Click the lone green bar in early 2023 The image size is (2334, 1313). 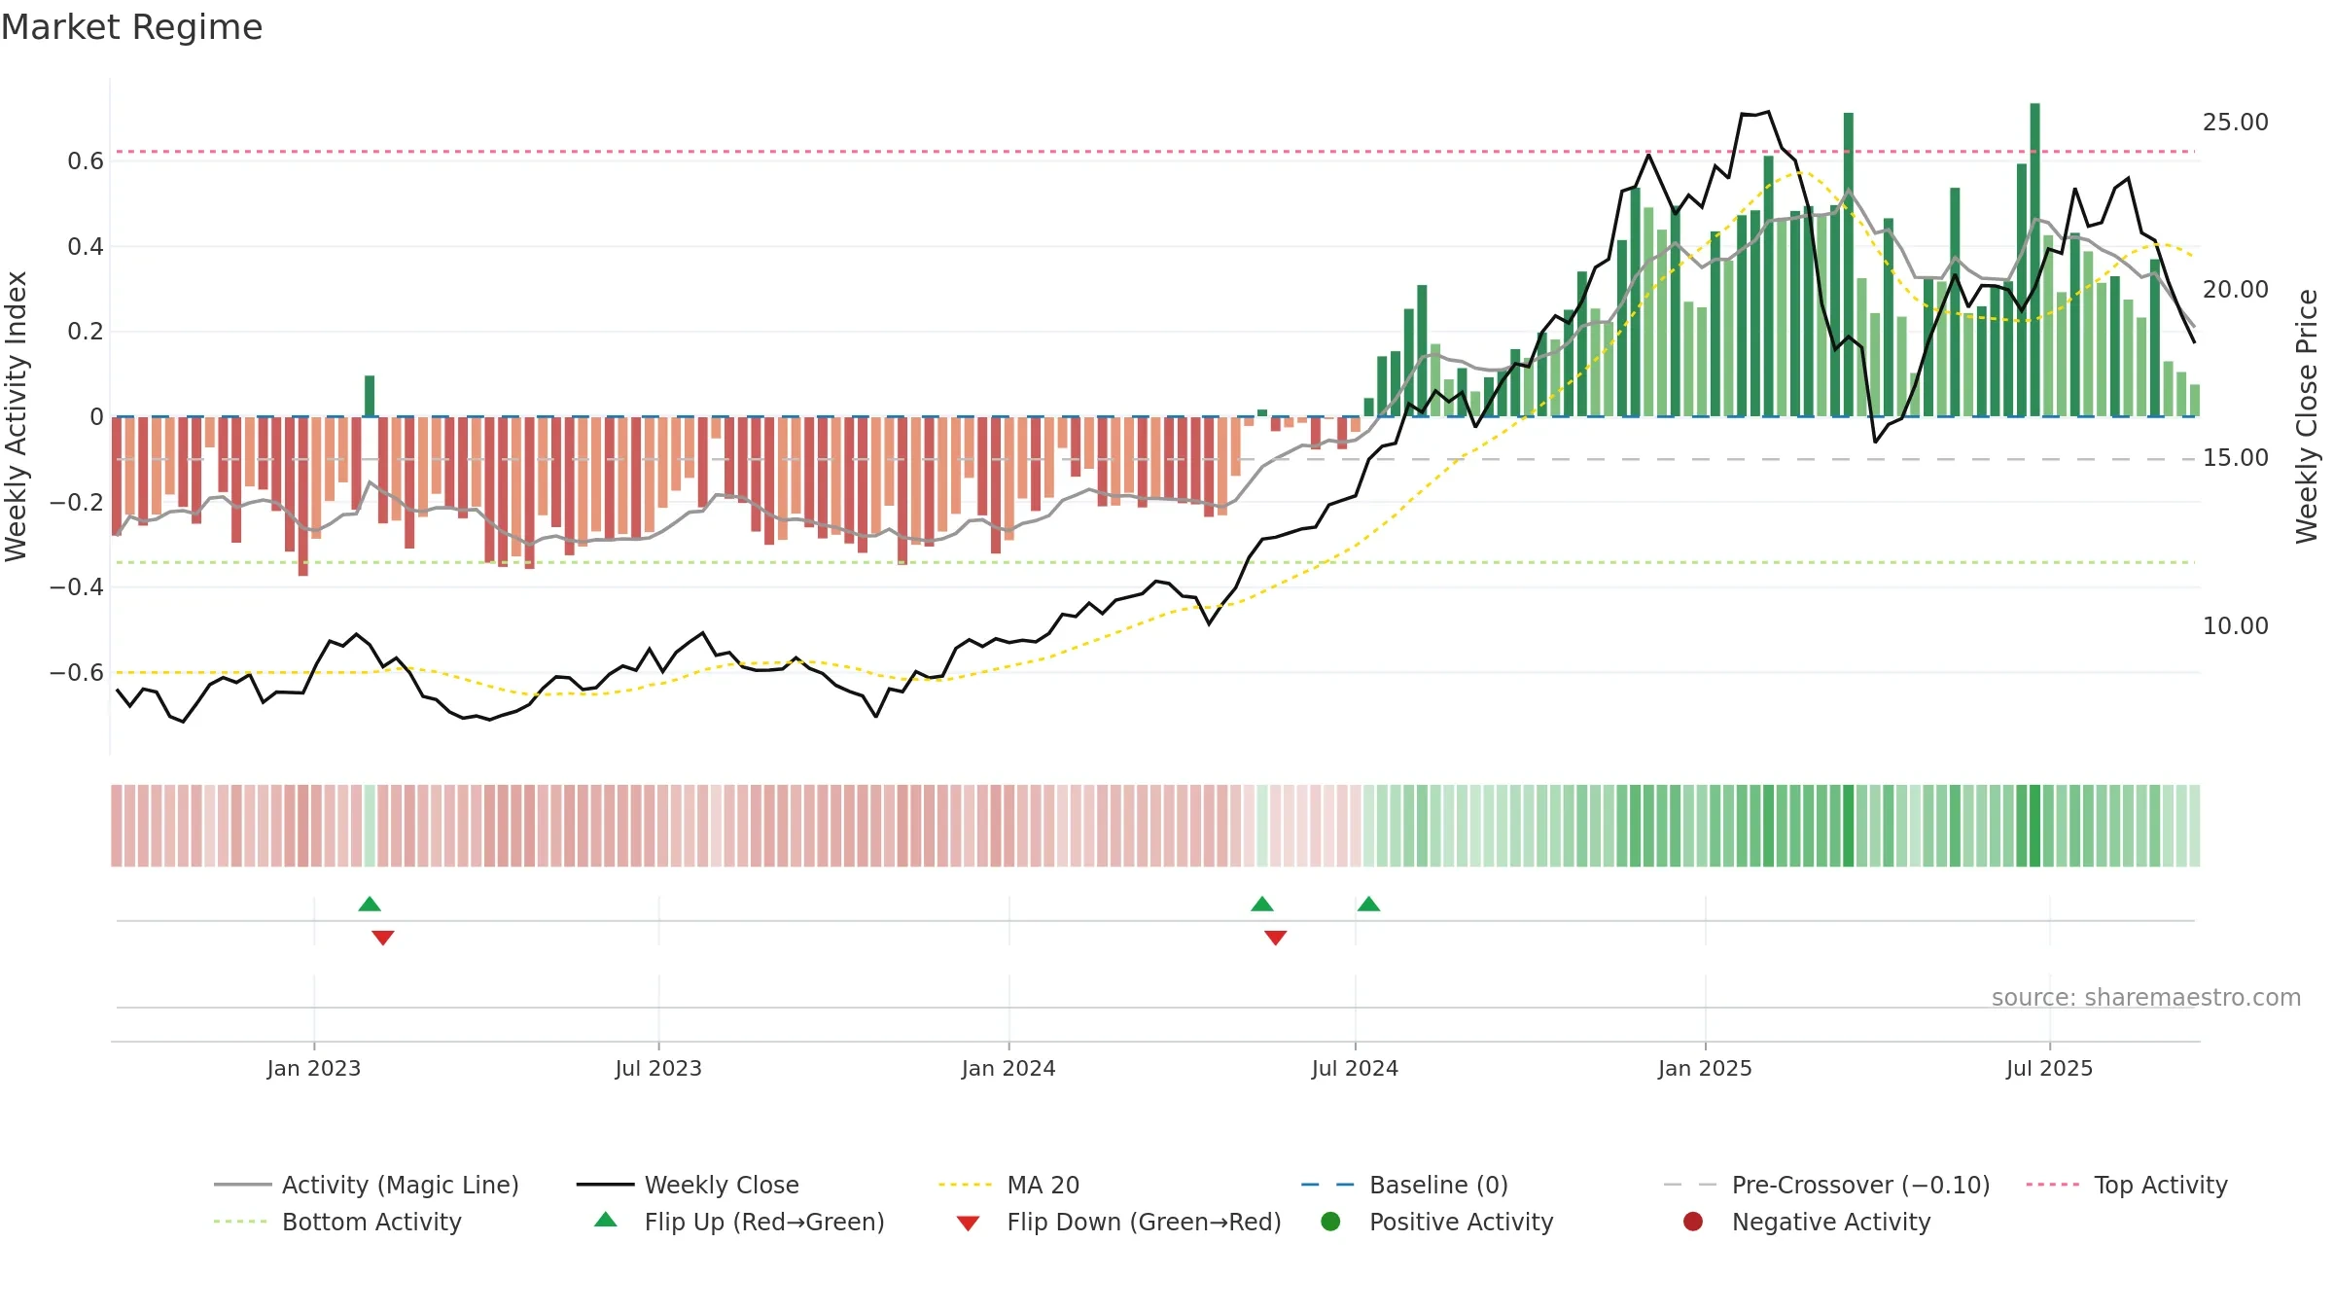click(x=370, y=396)
